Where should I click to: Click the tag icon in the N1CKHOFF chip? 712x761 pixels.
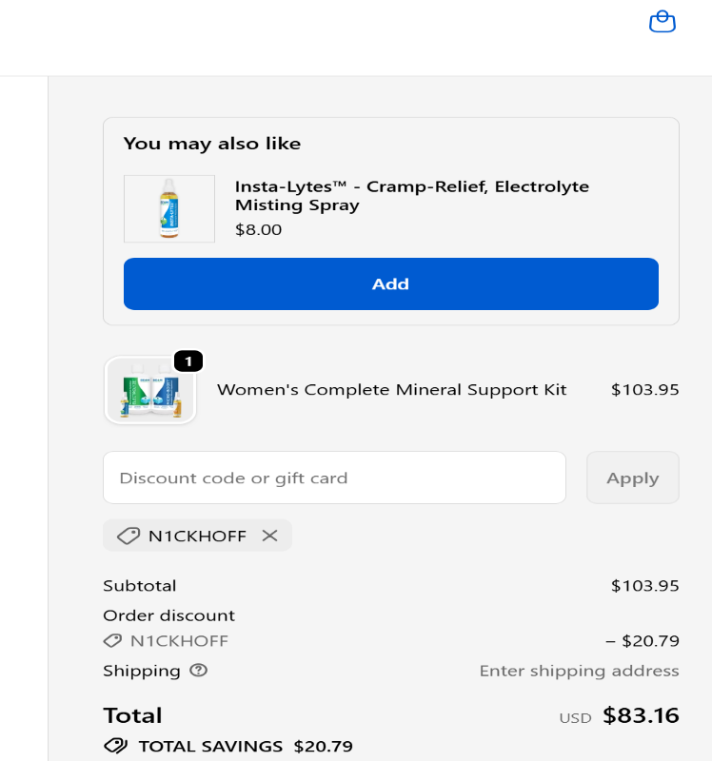click(x=129, y=536)
